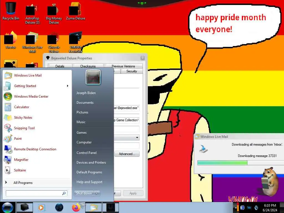Viewport: 284px width, 213px height.
Task: Click the user account picture in Start menu
Action: point(93,77)
